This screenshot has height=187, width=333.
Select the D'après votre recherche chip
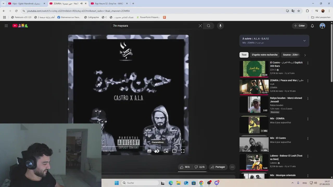[265, 55]
